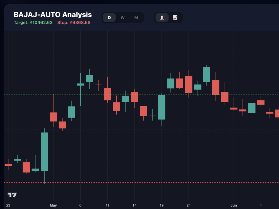Screen dimensions: 279x209
Task: Click the 23 date label on axis
Action: tap(8, 205)
